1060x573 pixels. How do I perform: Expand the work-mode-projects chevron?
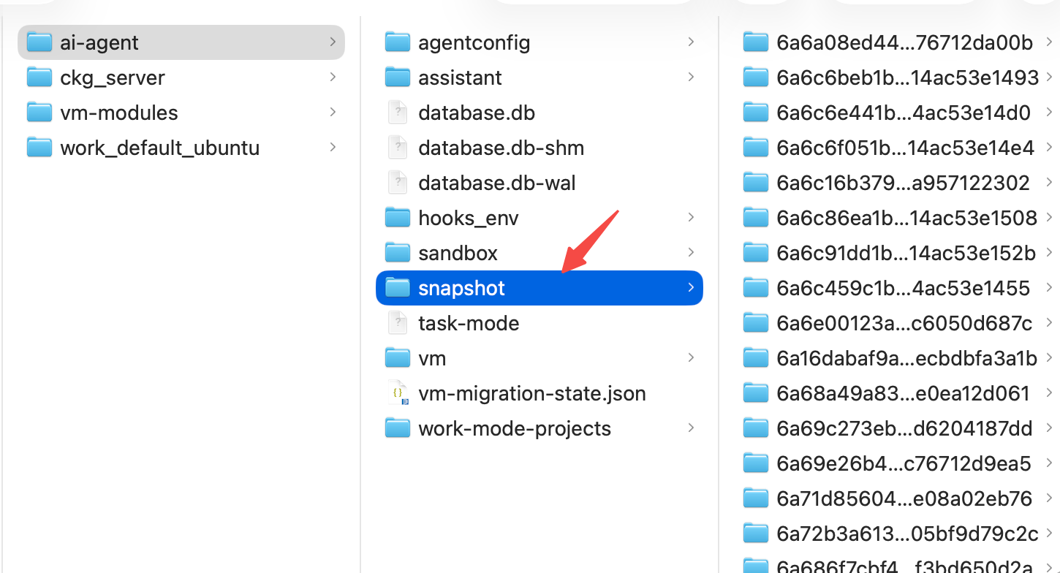click(x=691, y=428)
